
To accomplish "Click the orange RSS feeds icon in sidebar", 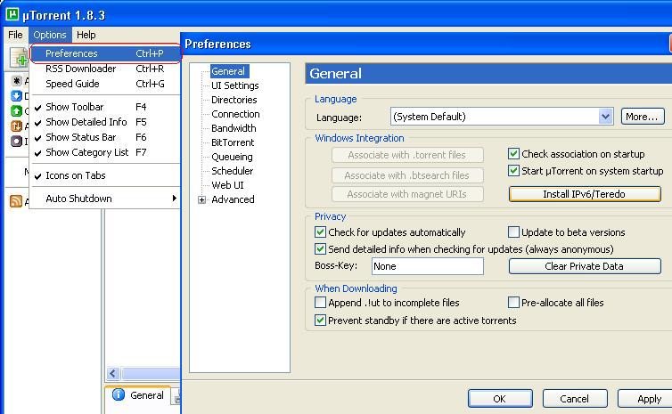I will click(16, 201).
